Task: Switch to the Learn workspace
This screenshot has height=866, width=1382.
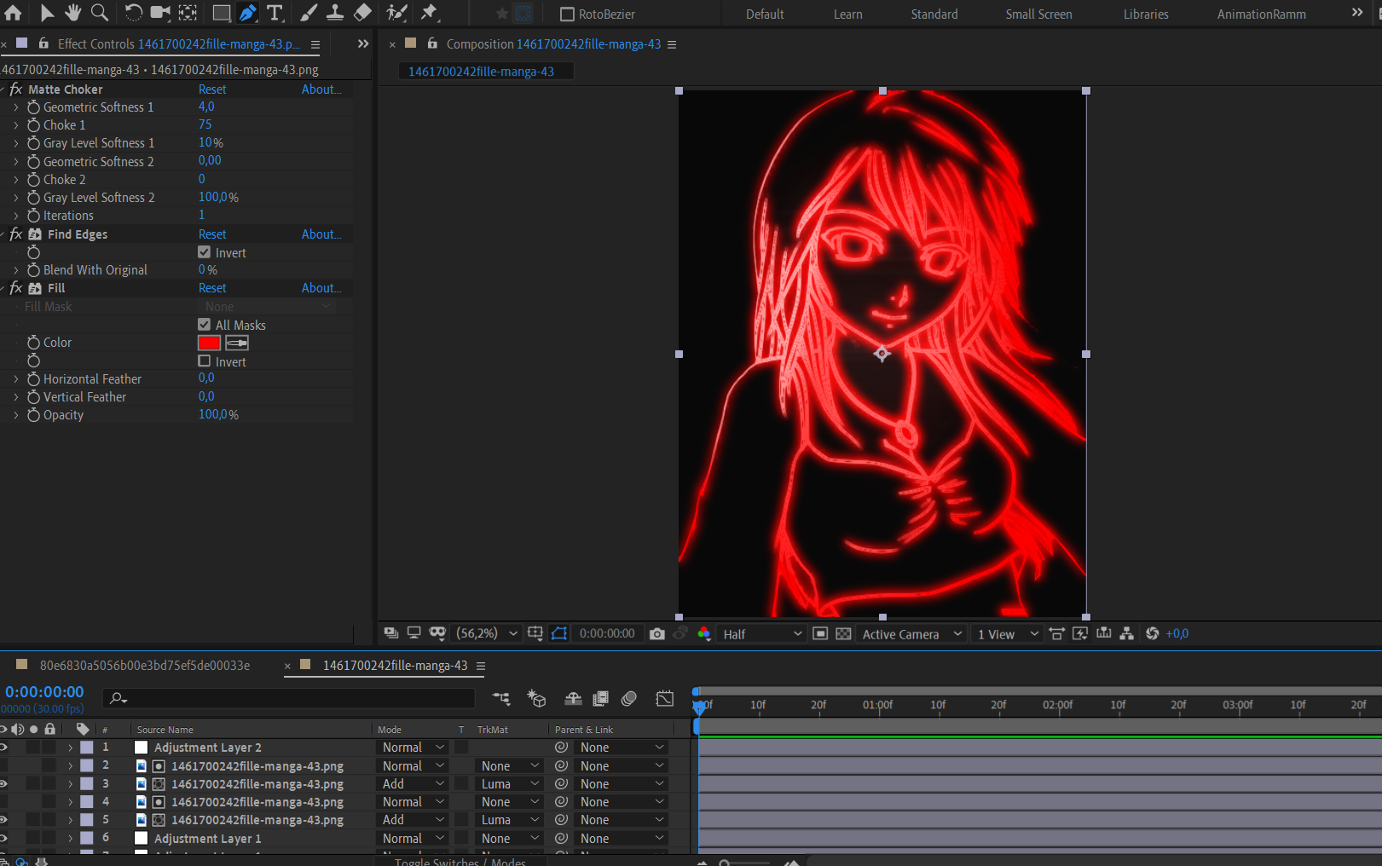Action: (x=847, y=14)
